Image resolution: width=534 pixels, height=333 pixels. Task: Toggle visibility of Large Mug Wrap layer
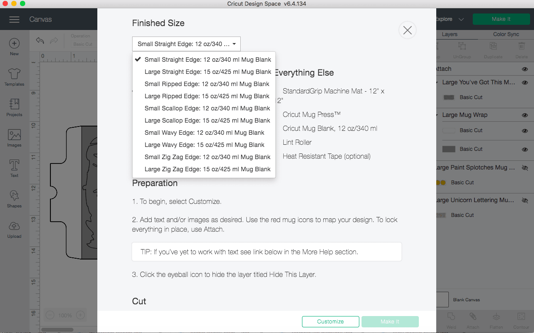(525, 115)
